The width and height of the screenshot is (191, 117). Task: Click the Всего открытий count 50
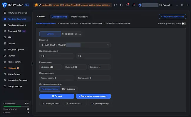tap(28, 109)
